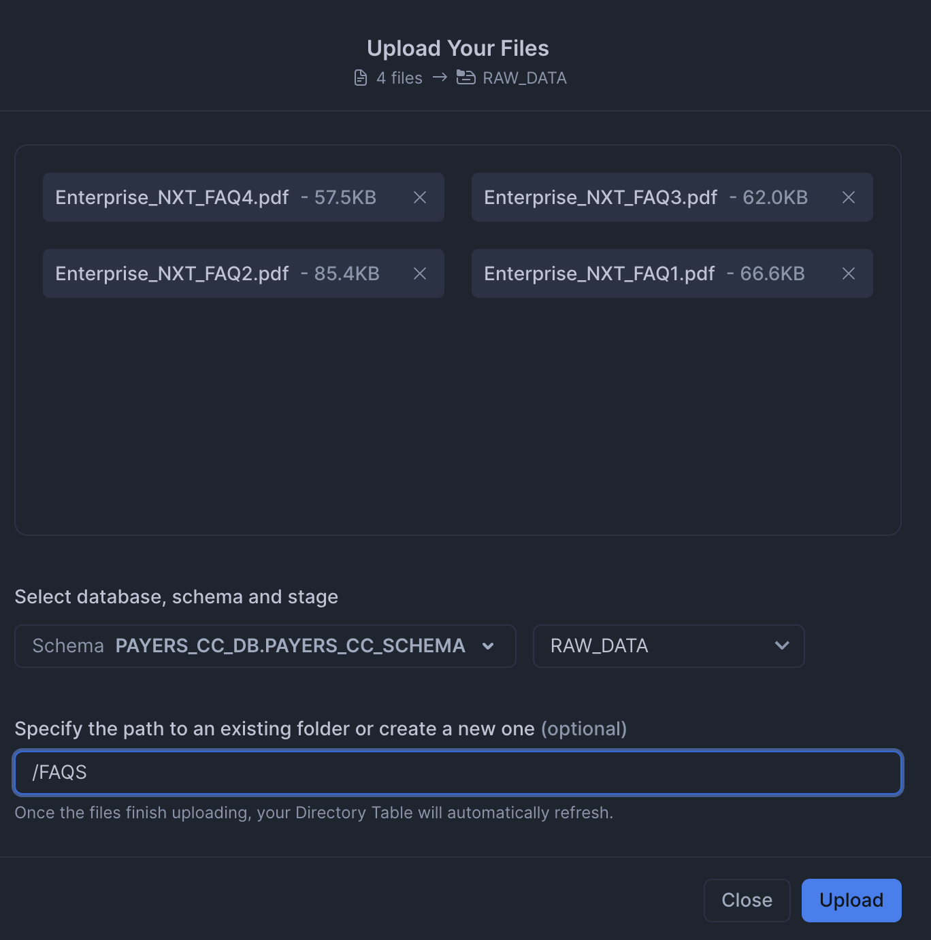Remove Enterprise_NXT_FAQ4.pdf from the upload list

(420, 197)
